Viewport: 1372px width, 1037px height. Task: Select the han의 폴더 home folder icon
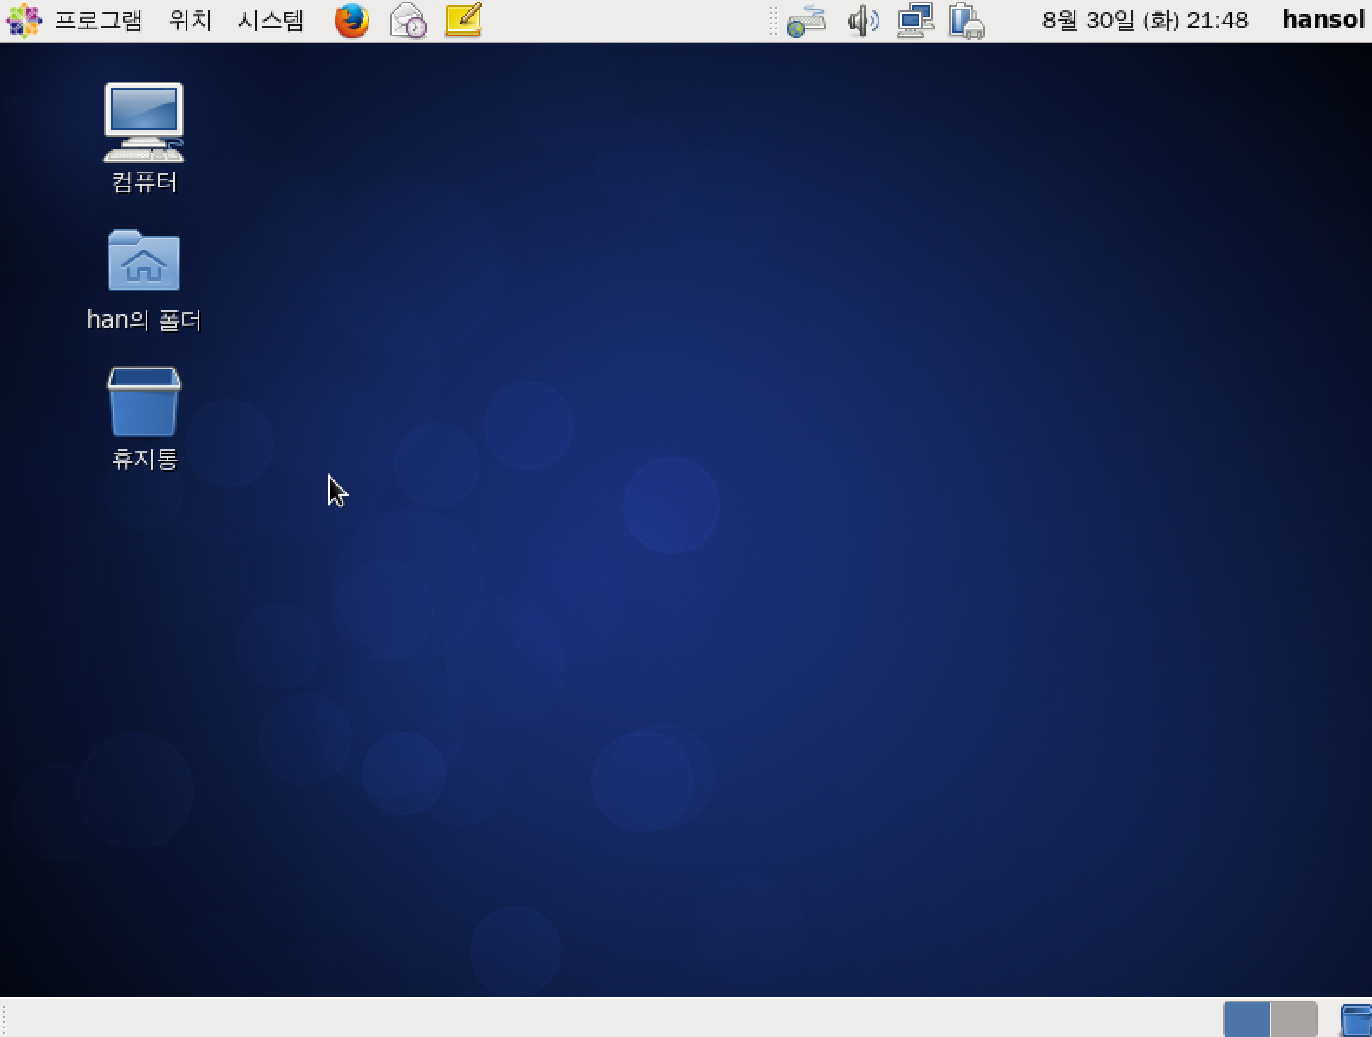[144, 280]
